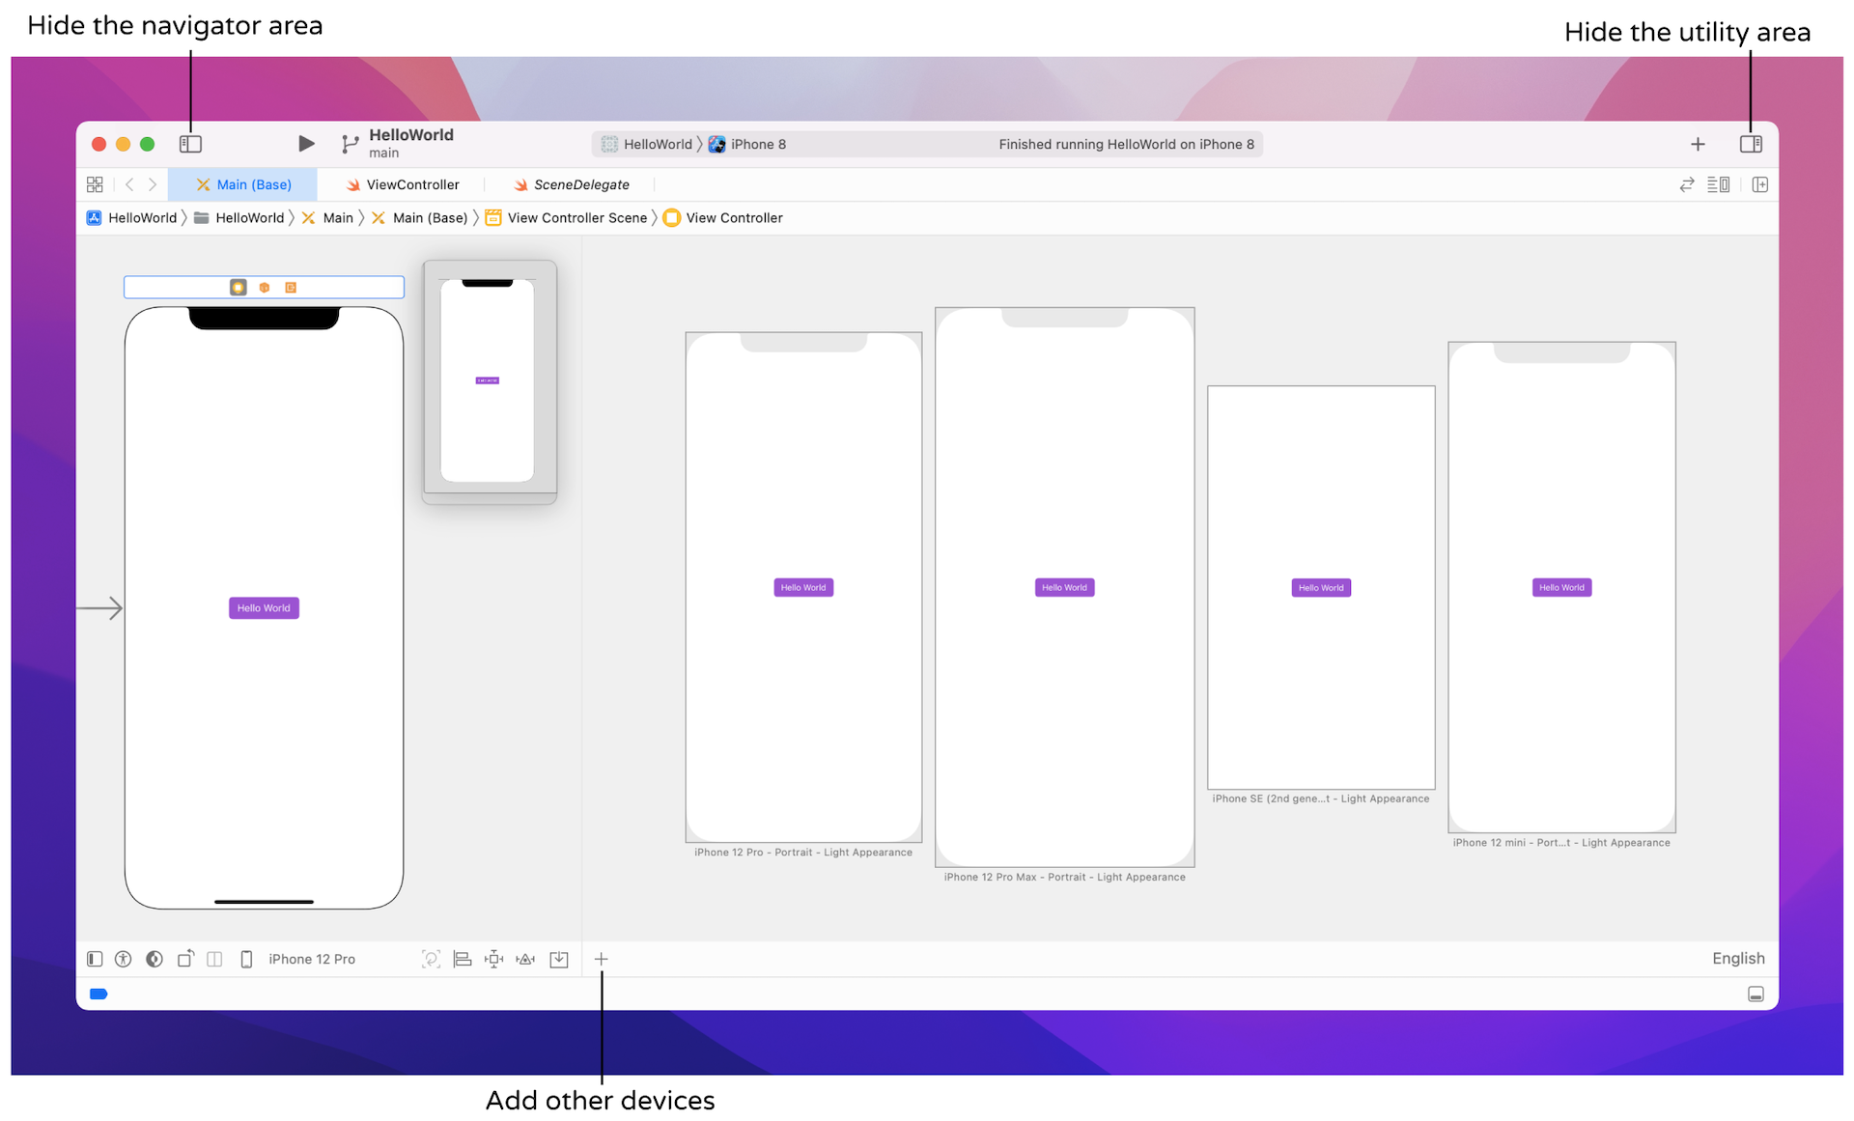Viewport: 1854px width, 1121px height.
Task: Click the accessibility settings icon
Action: pyautogui.click(x=124, y=959)
